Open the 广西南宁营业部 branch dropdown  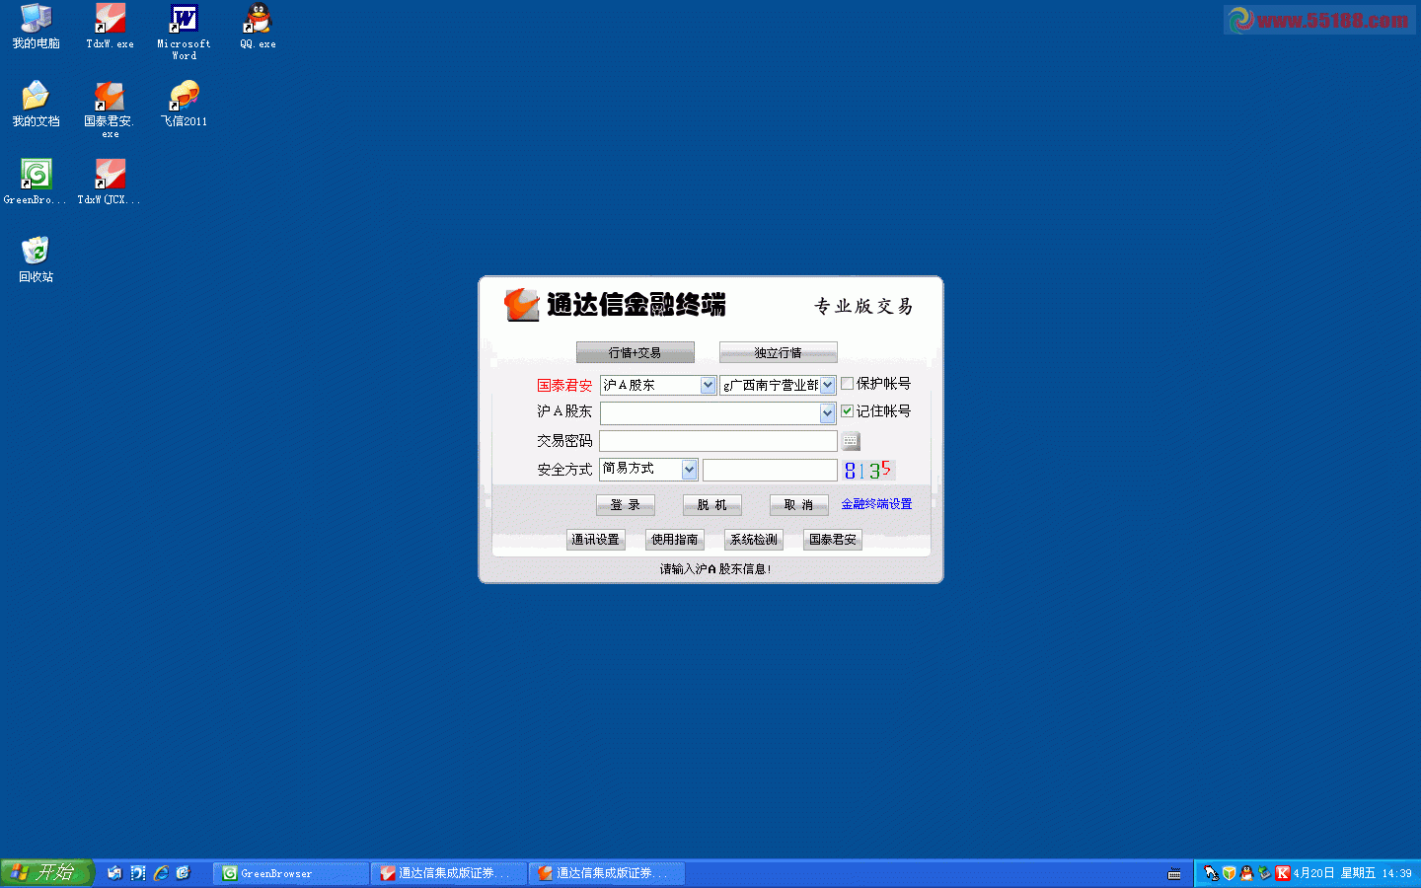(x=827, y=386)
